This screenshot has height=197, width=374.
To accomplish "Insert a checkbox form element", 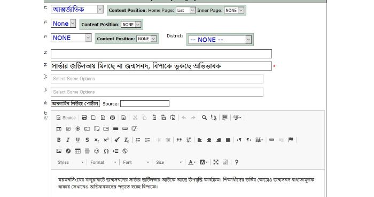I will [68, 129].
